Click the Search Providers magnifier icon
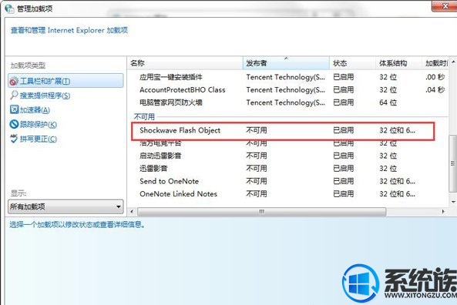The height and width of the screenshot is (305, 457). [14, 96]
